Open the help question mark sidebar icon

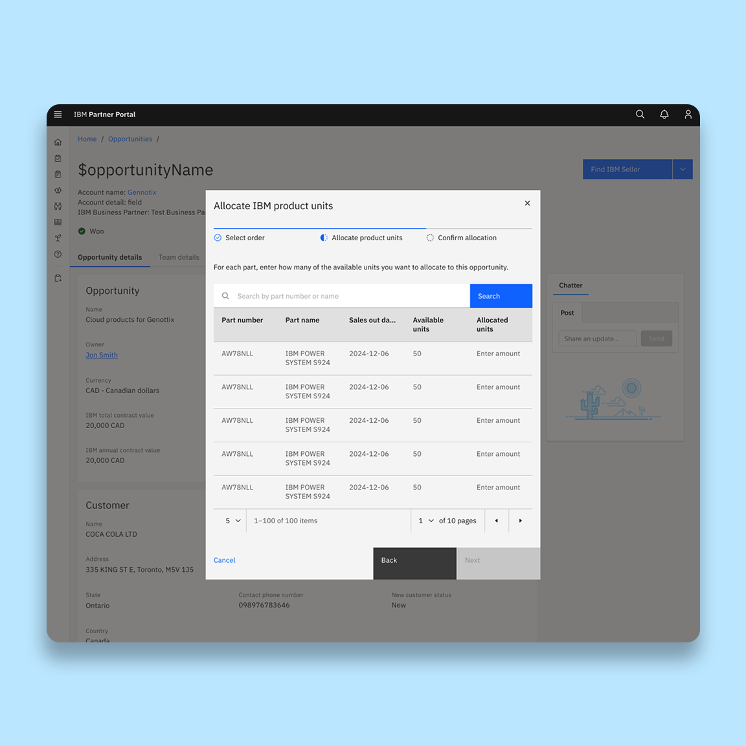coord(58,254)
